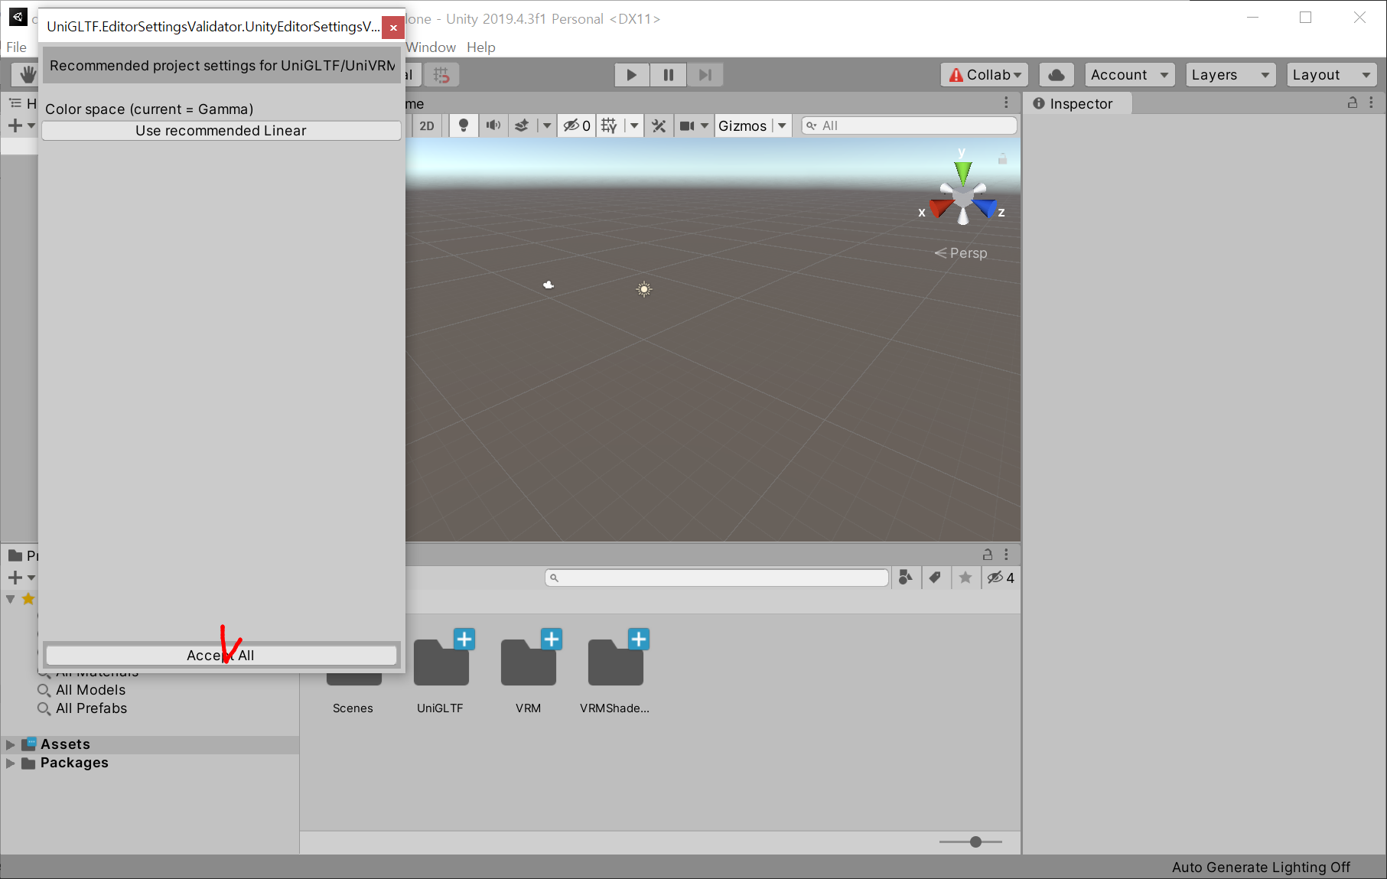Open the UniGLTF folder
The width and height of the screenshot is (1387, 879).
point(441,663)
